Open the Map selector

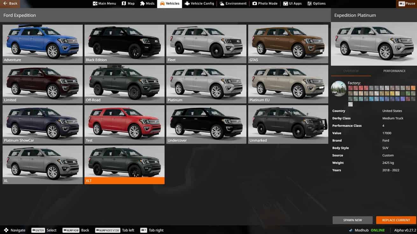pos(128,4)
